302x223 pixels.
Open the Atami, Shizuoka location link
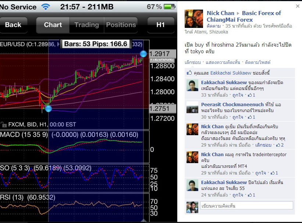pos(211,32)
